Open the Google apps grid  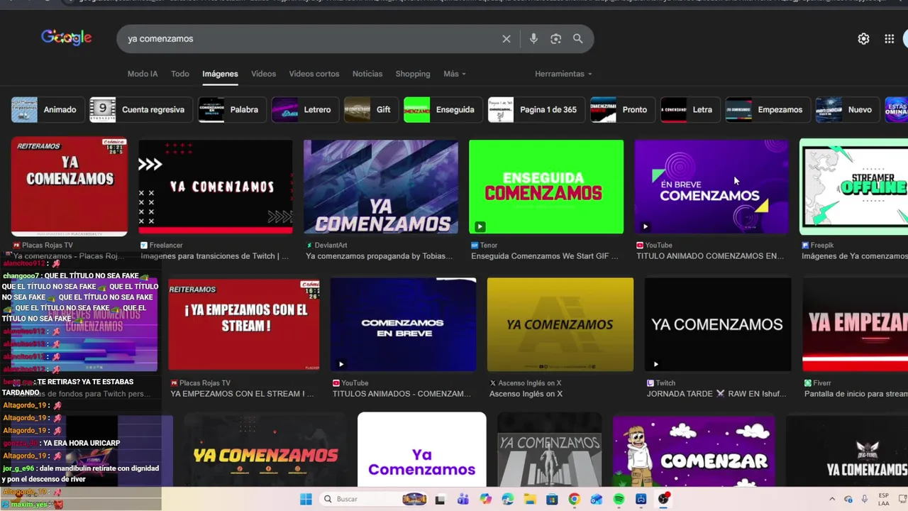[x=889, y=39]
